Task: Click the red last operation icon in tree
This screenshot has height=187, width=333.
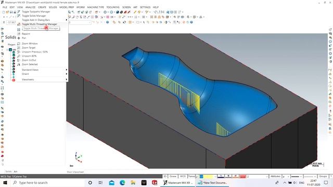Action: pos(14,80)
